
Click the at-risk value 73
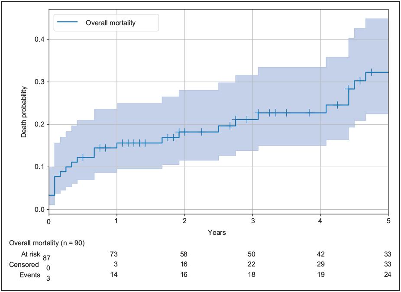(x=114, y=254)
